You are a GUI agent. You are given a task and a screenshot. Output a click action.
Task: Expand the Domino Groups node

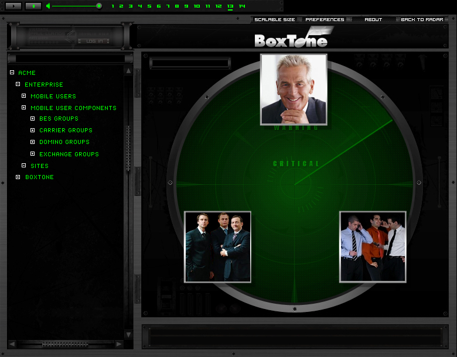point(32,142)
